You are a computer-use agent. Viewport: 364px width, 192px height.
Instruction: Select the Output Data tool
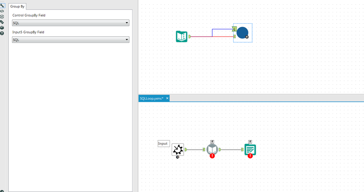(250, 149)
